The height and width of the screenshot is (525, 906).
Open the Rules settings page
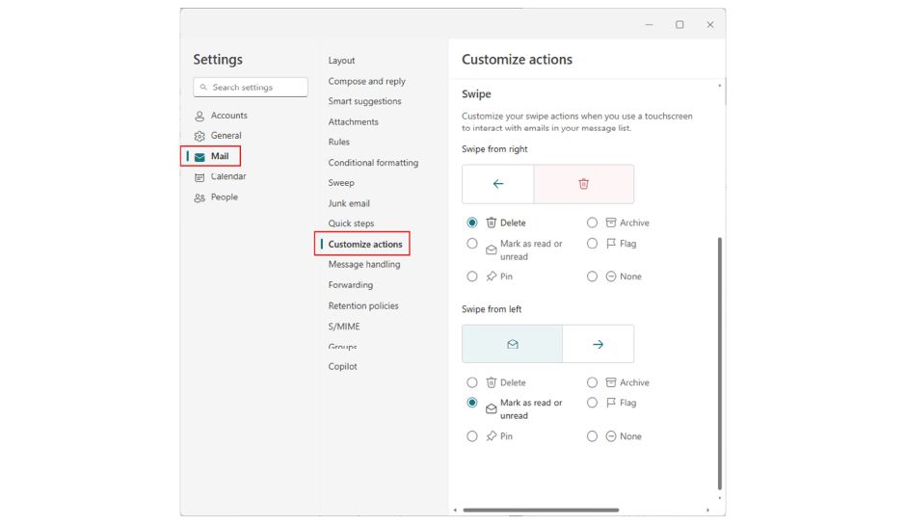(338, 143)
